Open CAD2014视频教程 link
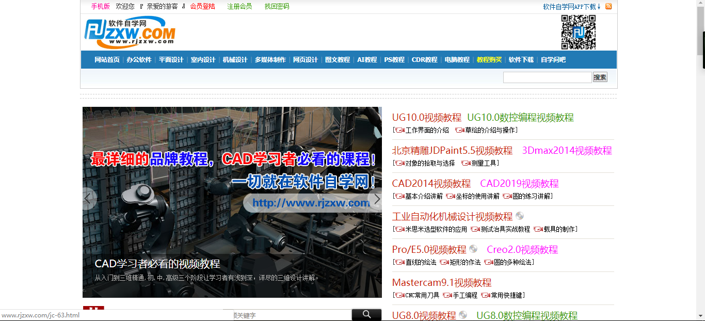 click(x=431, y=184)
